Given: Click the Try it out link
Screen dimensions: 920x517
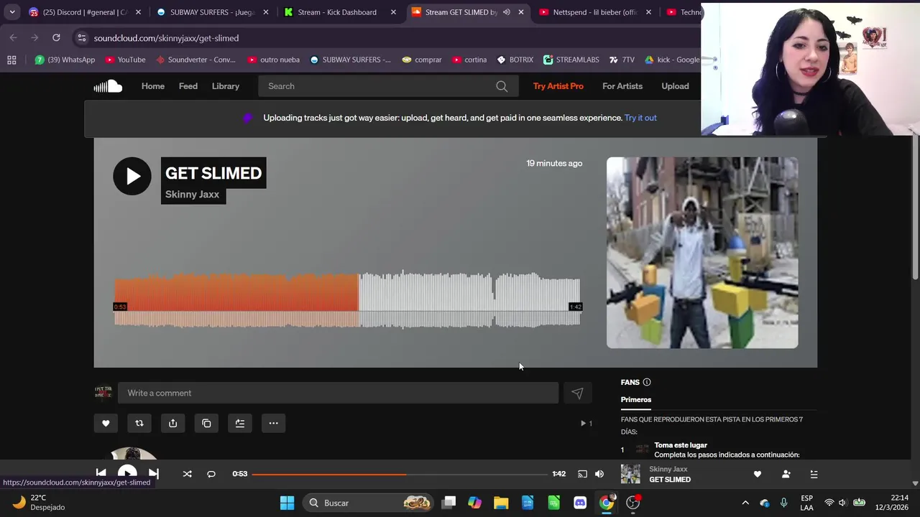Looking at the screenshot, I should [640, 118].
